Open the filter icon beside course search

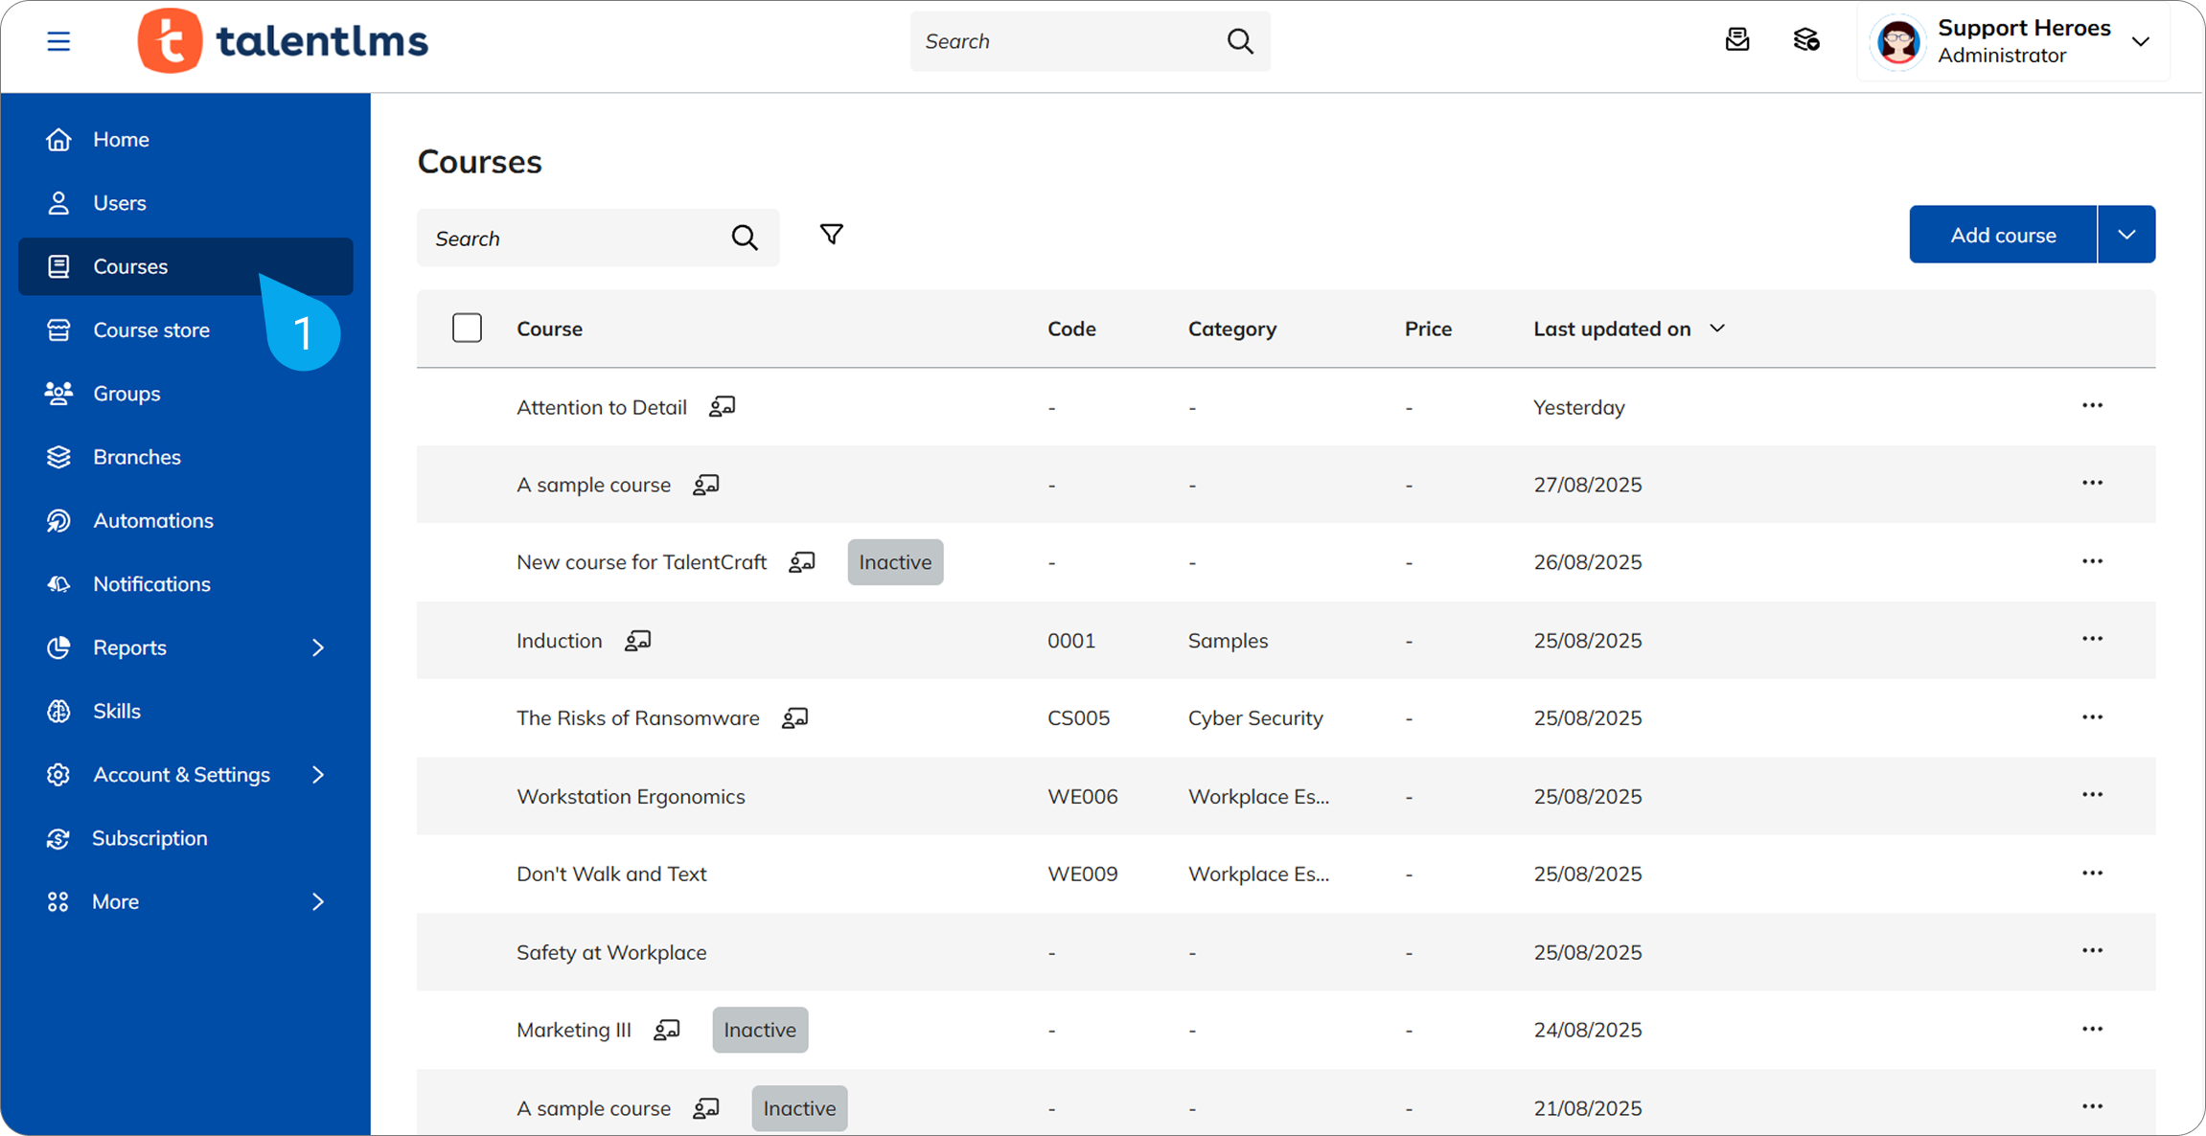[831, 234]
